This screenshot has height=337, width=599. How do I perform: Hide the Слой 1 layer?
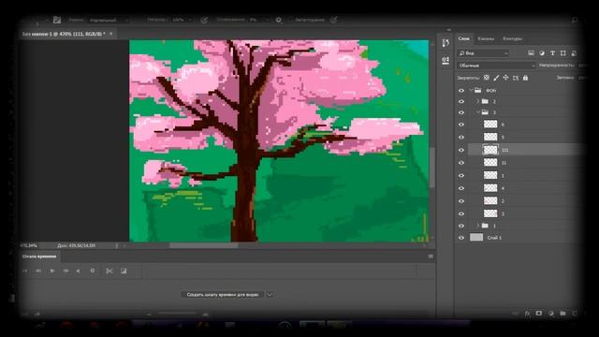(x=461, y=238)
